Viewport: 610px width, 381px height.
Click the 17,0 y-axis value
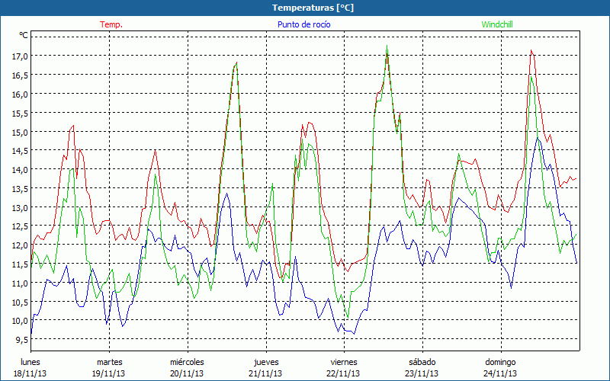(19, 56)
